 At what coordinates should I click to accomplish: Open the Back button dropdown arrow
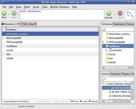pos(9,15)
